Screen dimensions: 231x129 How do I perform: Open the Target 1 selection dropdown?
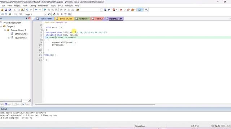pos(45,14)
